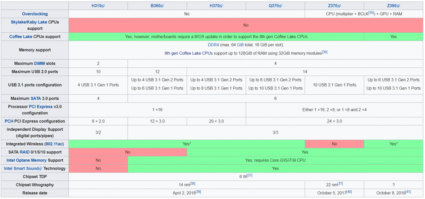This screenshot has height=199, width=425.
Task: Click the external link icon beside H370
Action: click(x=222, y=6)
